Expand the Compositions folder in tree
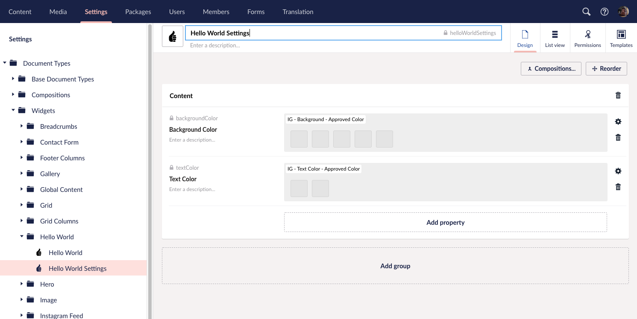 (13, 95)
